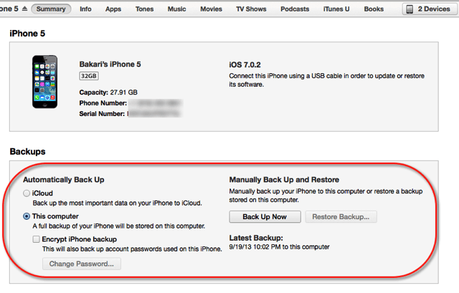The width and height of the screenshot is (459, 293).
Task: Select the Music tab
Action: (177, 9)
